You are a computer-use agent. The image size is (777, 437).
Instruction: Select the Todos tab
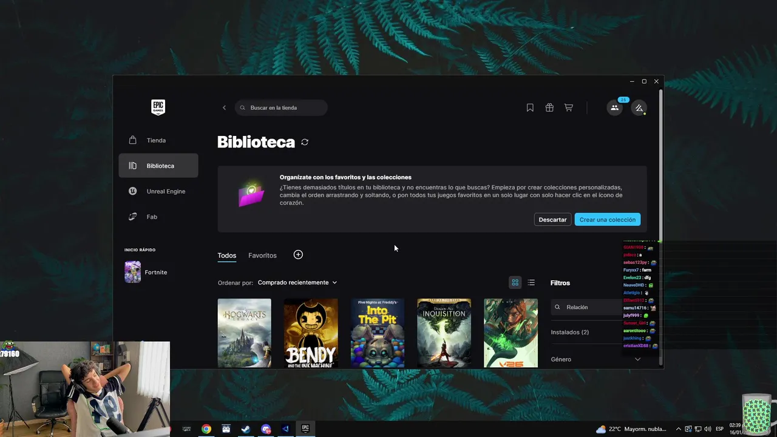pyautogui.click(x=227, y=256)
